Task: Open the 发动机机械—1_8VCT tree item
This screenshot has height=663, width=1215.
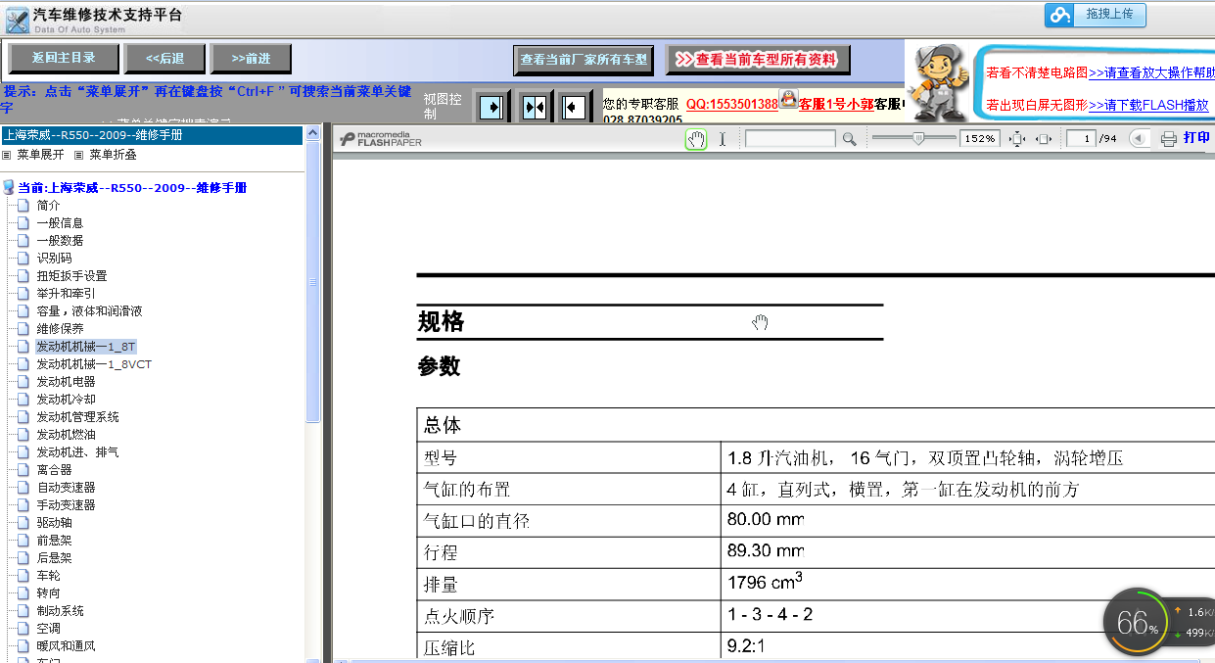Action: 94,364
